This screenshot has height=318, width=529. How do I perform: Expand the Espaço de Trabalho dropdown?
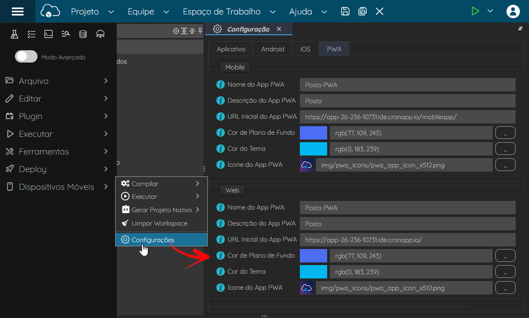273,12
